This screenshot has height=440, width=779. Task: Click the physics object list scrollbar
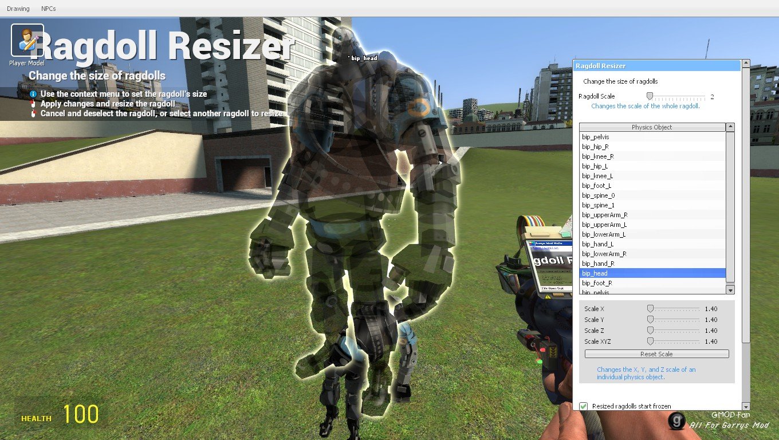coord(730,207)
